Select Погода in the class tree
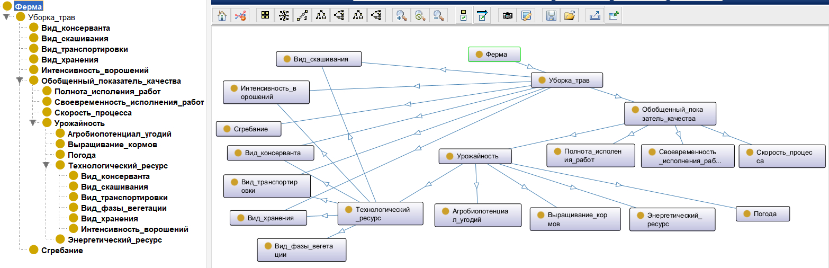Viewport: 829px width, 268px height. 82,155
